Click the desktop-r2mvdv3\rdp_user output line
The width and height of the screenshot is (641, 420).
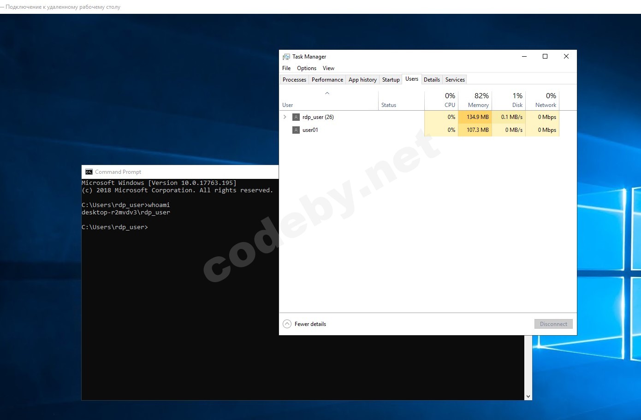point(126,213)
